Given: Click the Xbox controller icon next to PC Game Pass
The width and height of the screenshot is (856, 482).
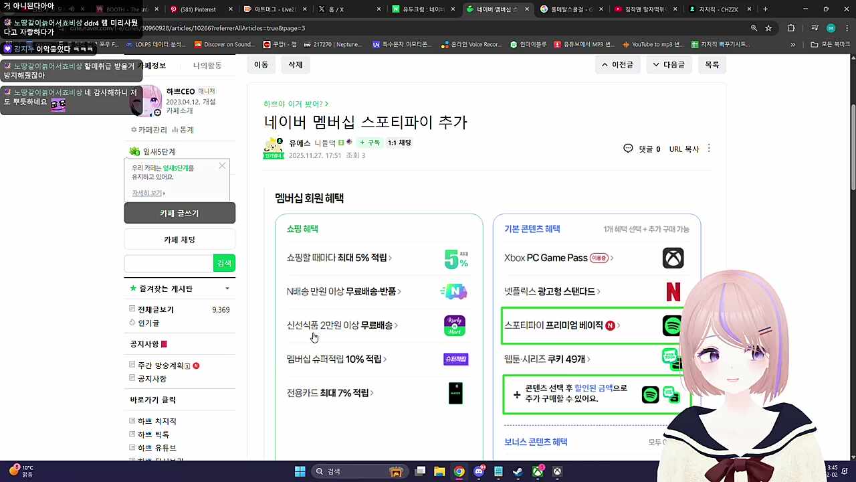Looking at the screenshot, I should click(x=673, y=258).
